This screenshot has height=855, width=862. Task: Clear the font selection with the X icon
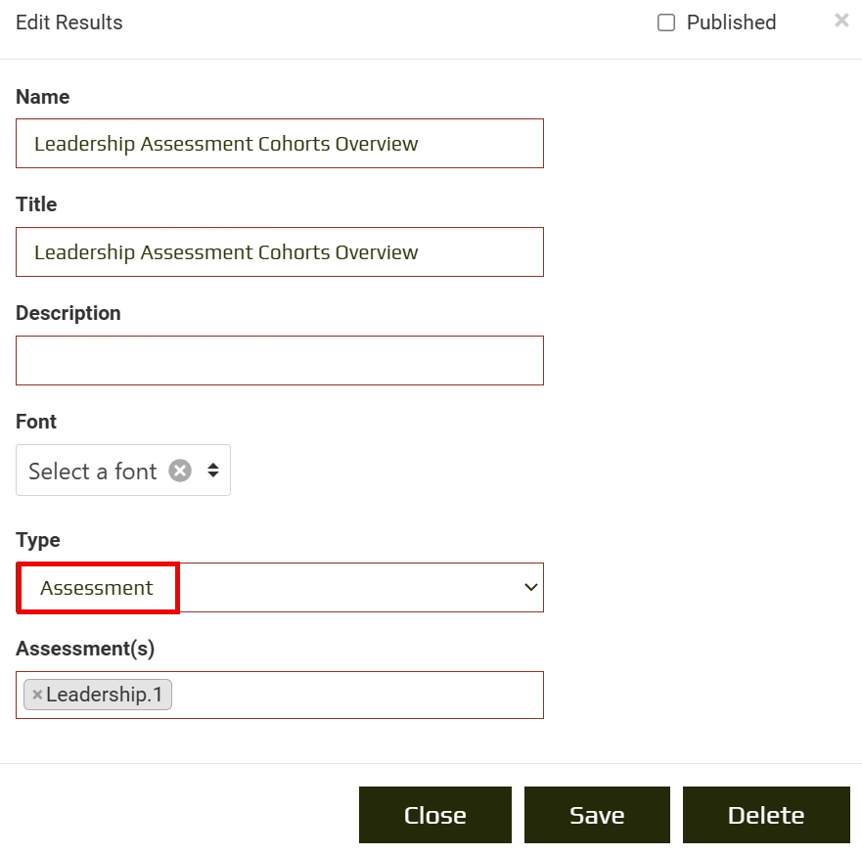click(x=180, y=471)
